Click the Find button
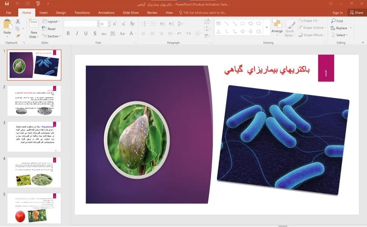Viewport: 367px width, 227px height. tap(337, 21)
